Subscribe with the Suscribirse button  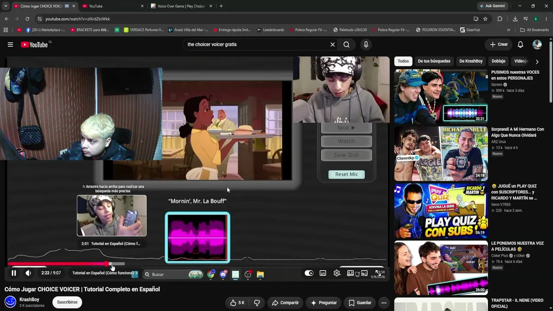click(67, 302)
